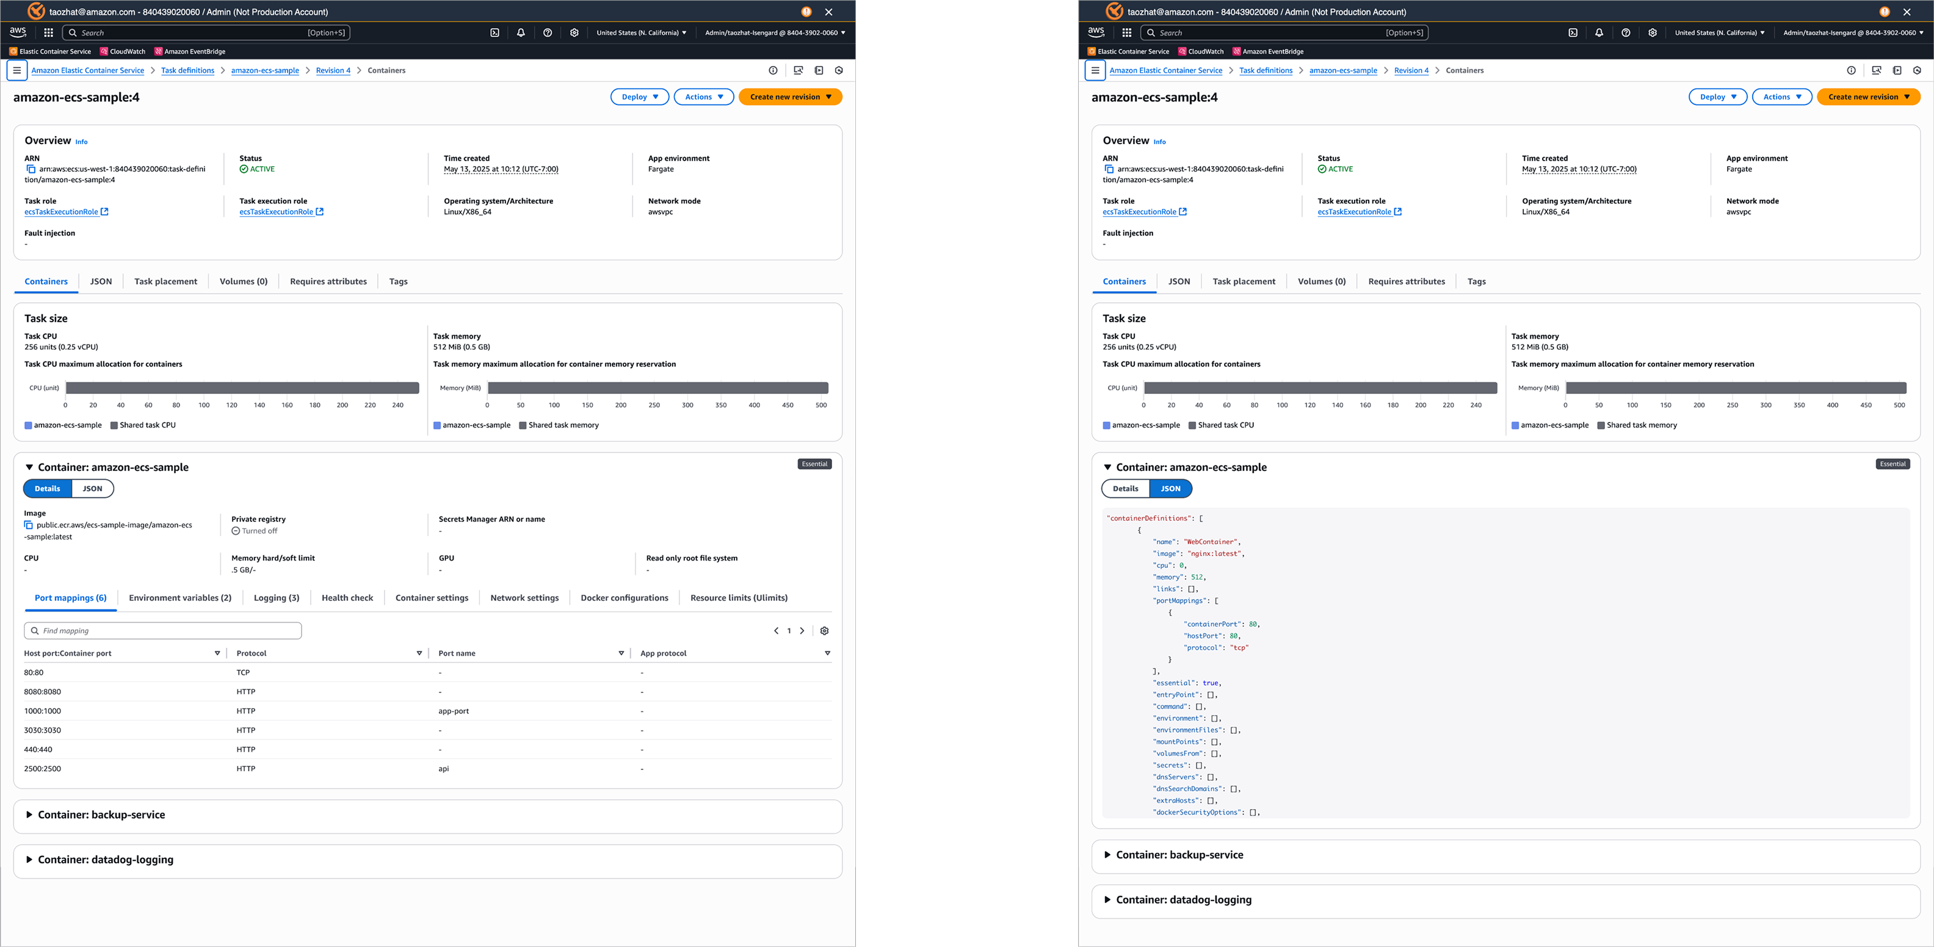Click Memory allocation bar in left window
Viewport: 1934px width, 947px height.
[x=659, y=388]
